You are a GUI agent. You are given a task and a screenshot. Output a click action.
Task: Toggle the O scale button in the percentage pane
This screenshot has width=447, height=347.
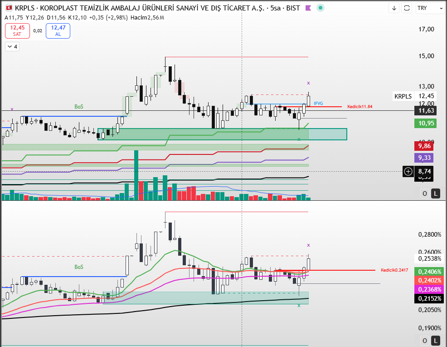(424, 341)
